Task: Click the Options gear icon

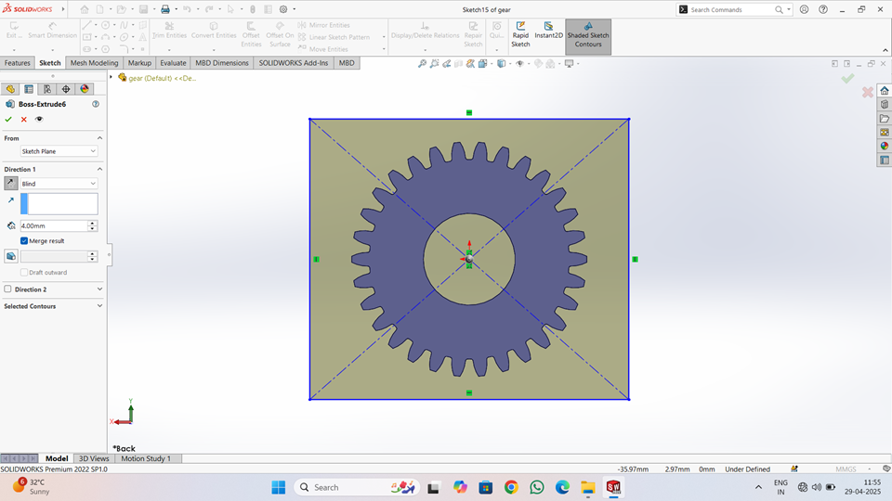Action: click(283, 9)
